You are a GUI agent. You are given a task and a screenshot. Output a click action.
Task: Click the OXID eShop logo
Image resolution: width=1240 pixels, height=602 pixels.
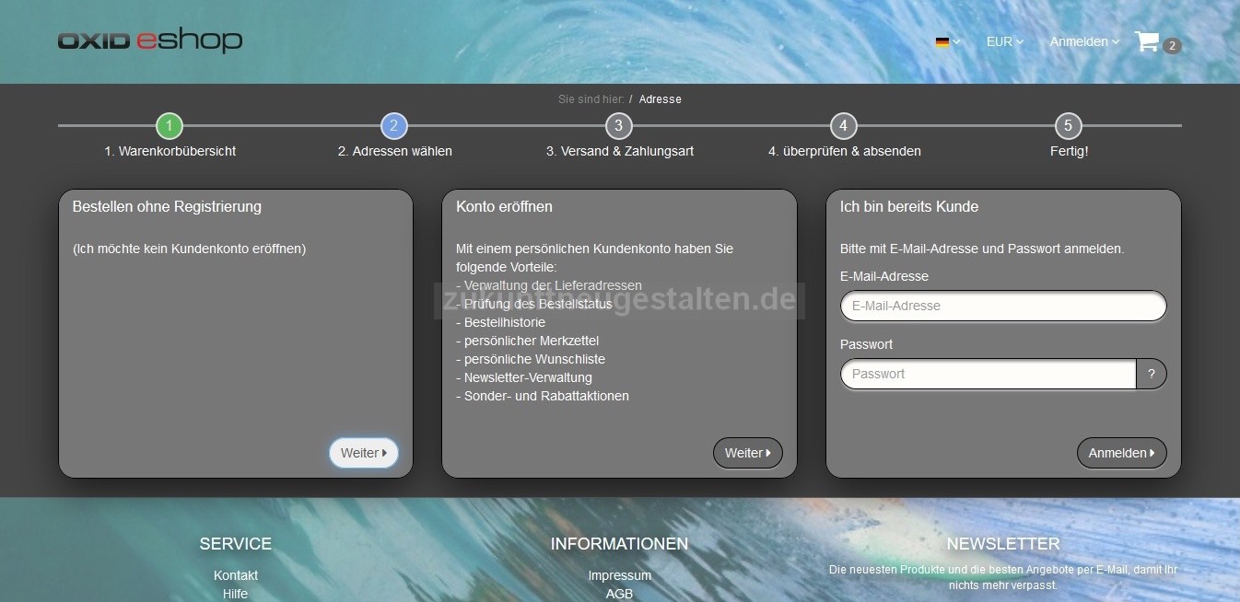[150, 41]
